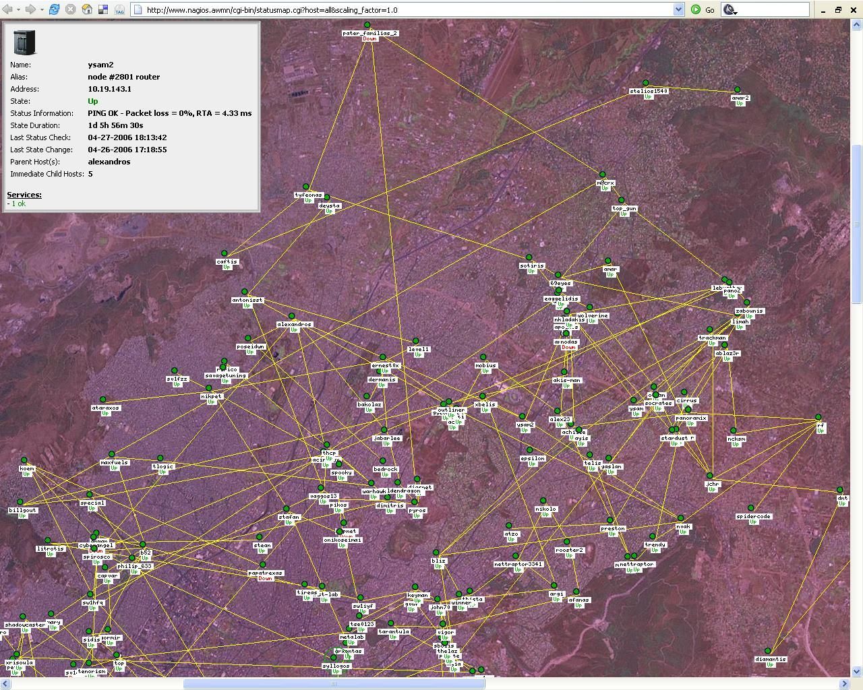863x690 pixels.
Task: Select the diamantis node marker
Action: tap(768, 651)
